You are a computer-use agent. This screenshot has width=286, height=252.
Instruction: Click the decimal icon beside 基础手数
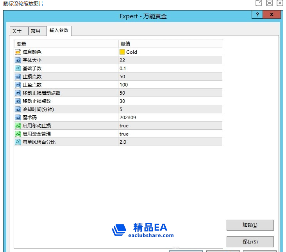[18, 69]
